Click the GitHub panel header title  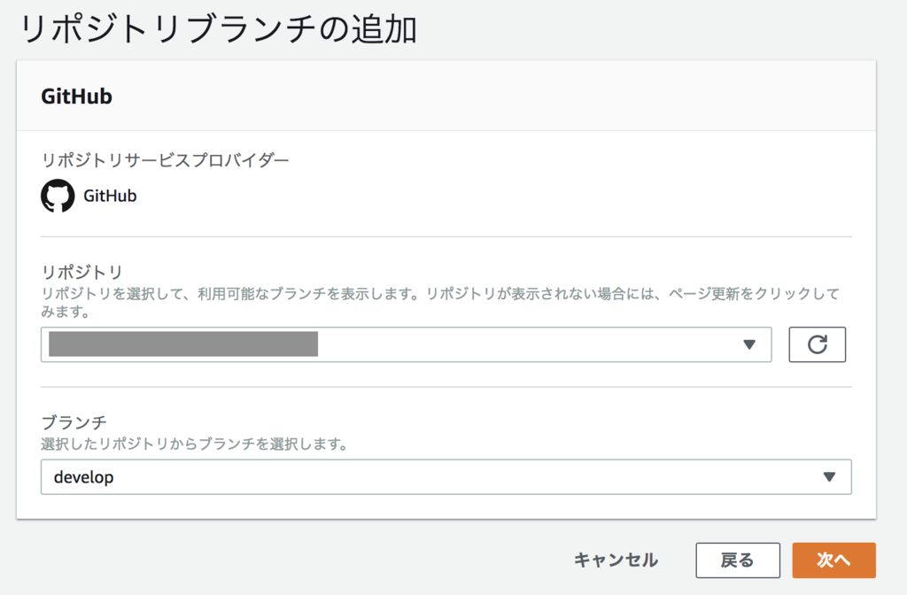76,96
